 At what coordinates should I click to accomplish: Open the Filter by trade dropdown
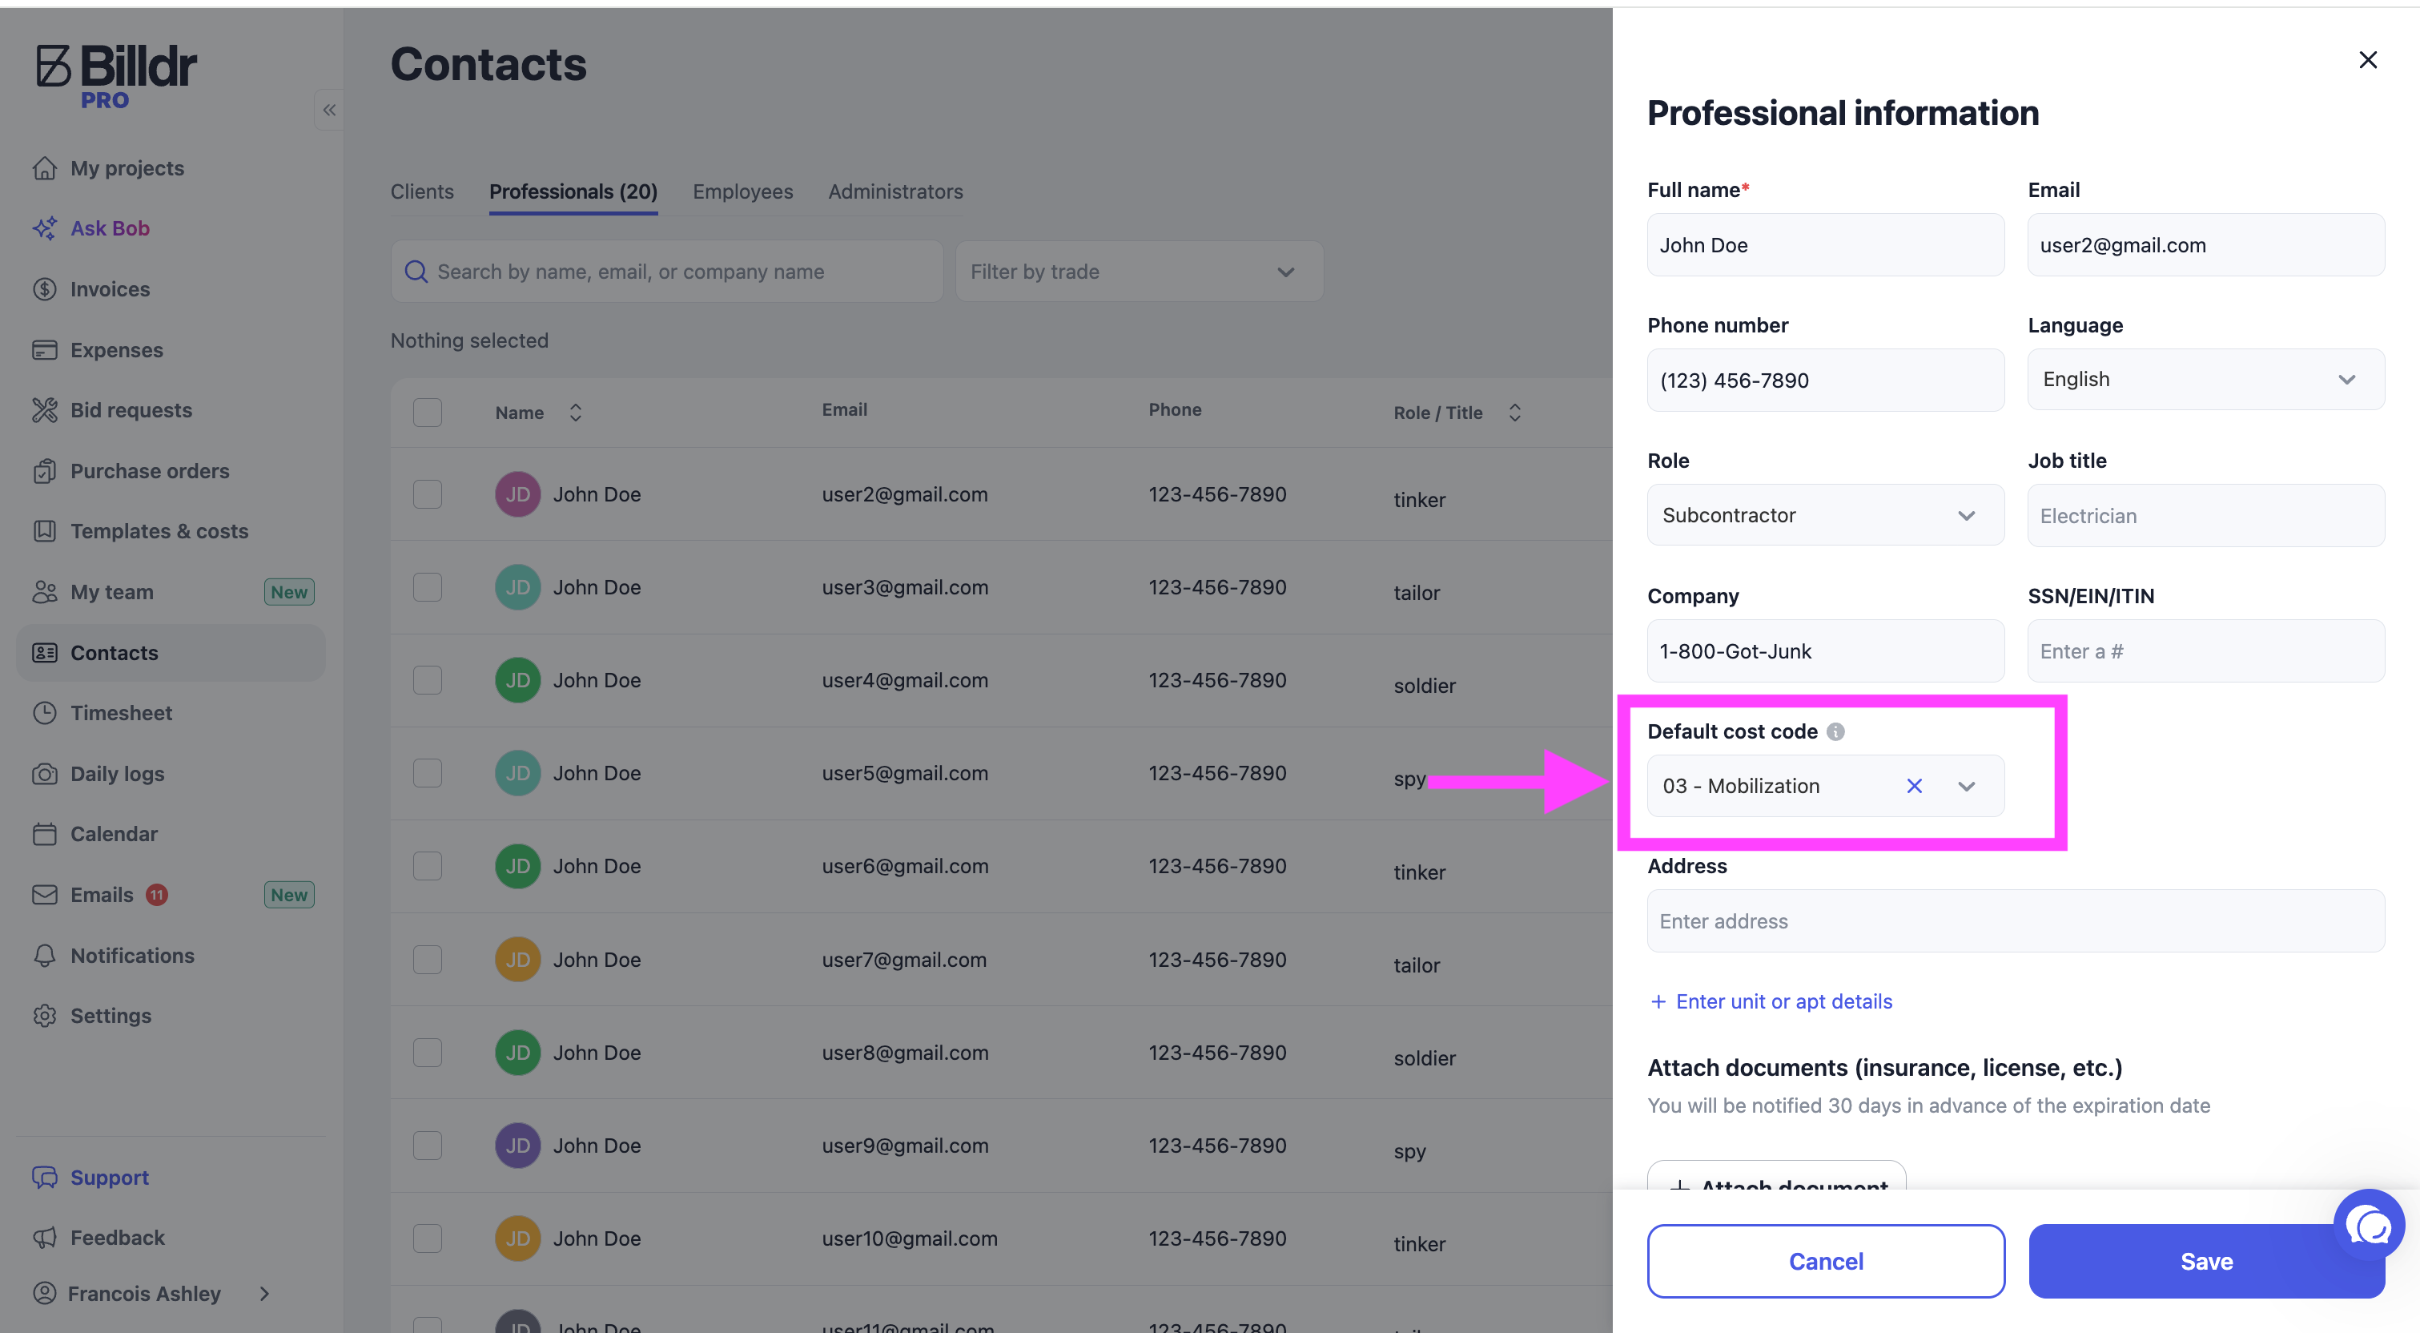coord(1139,272)
